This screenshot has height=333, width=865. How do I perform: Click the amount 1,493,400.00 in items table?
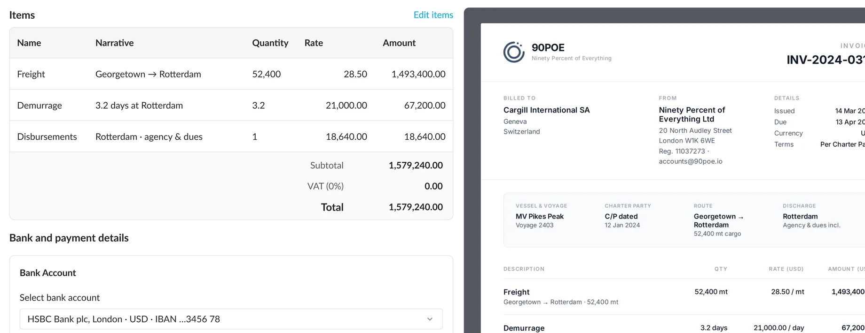pyautogui.click(x=418, y=74)
